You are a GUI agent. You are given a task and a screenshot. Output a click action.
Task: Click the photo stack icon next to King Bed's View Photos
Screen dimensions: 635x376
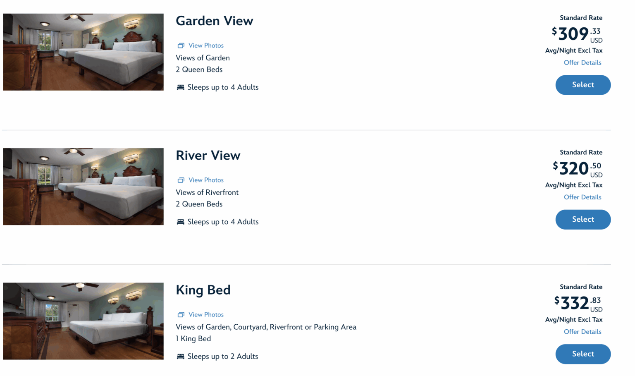pos(181,314)
